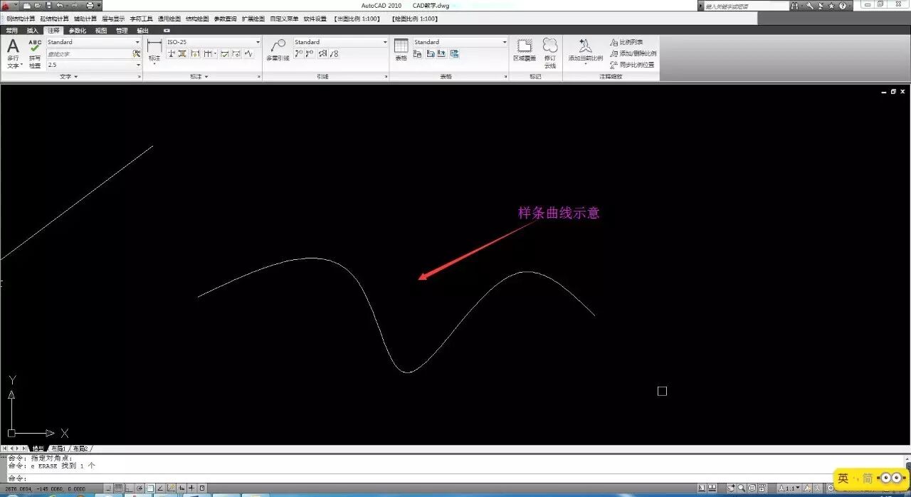Switch to the 管理 ribbon tab
Screen dimensions: 911x497
coord(122,31)
